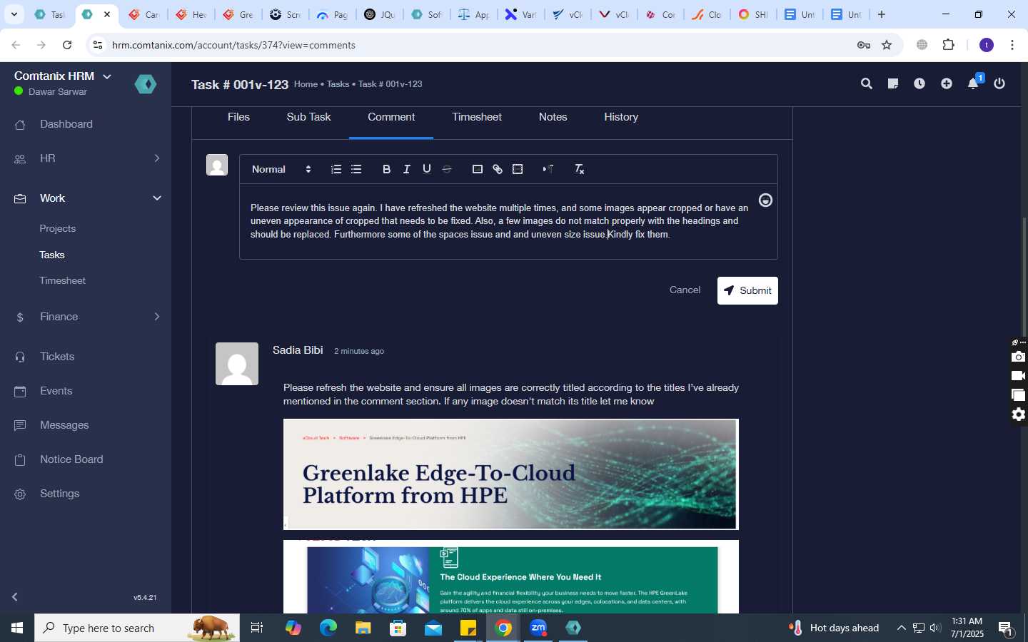Reload the page with browser refresh
The width and height of the screenshot is (1028, 642).
tap(67, 45)
